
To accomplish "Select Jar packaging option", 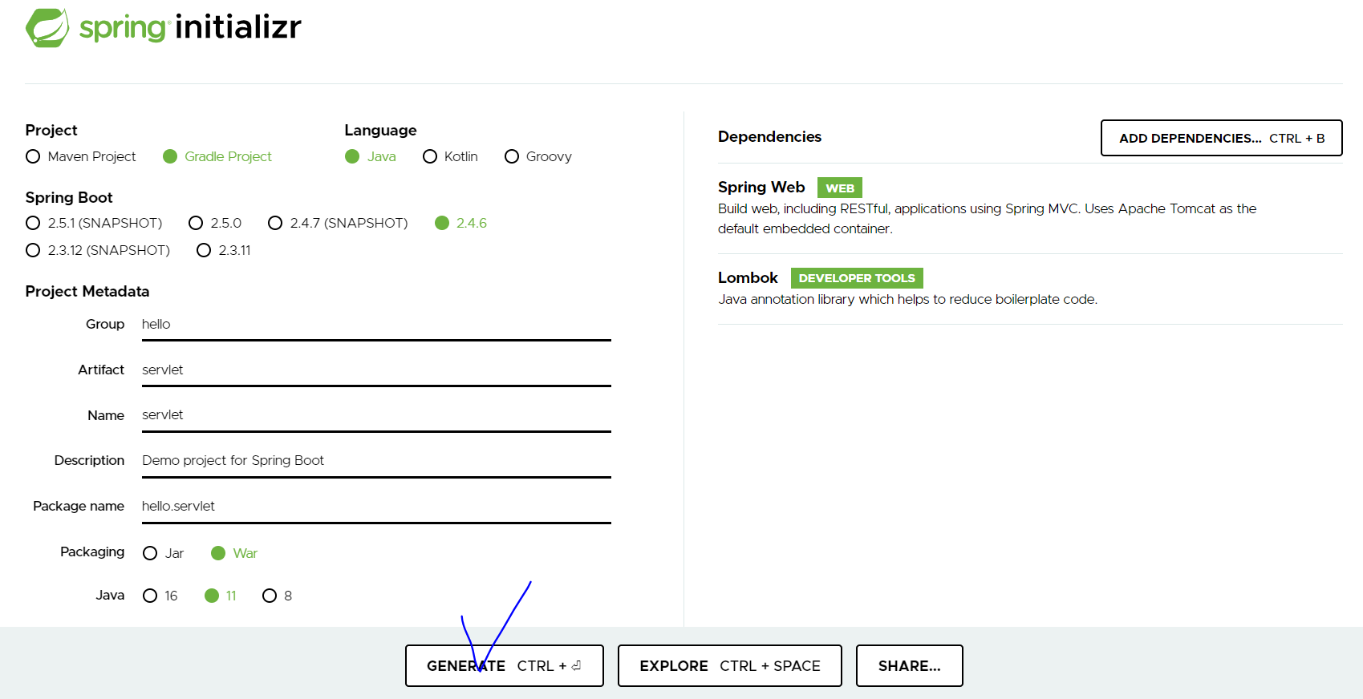I will point(150,553).
